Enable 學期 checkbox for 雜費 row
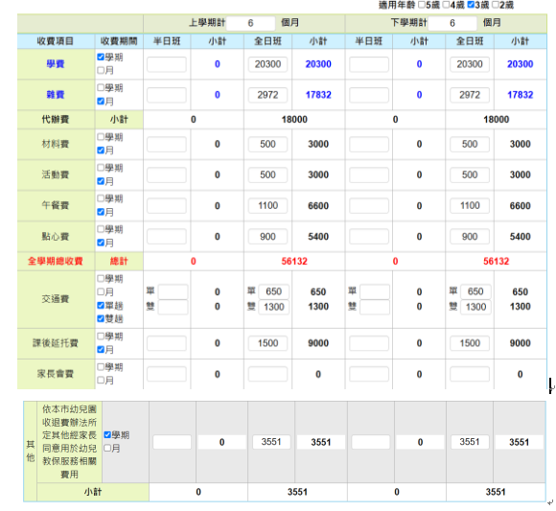 (101, 87)
